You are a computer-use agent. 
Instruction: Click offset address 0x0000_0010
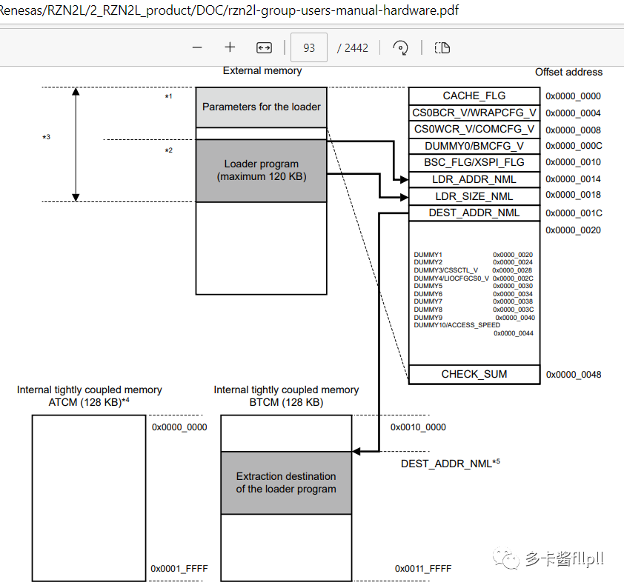pos(573,162)
